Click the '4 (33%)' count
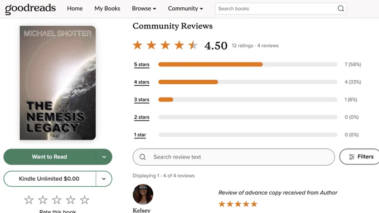The width and height of the screenshot is (379, 213). click(353, 82)
